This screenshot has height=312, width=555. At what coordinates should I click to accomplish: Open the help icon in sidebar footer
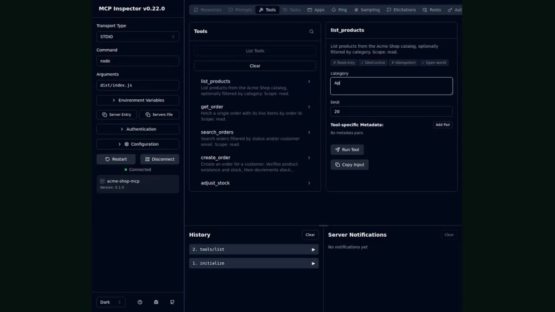click(x=140, y=302)
